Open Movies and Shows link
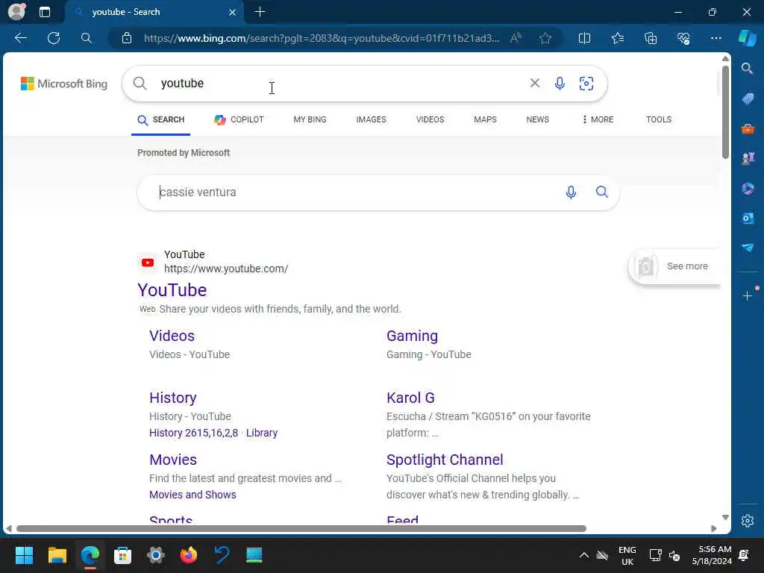This screenshot has width=764, height=573. (x=192, y=495)
